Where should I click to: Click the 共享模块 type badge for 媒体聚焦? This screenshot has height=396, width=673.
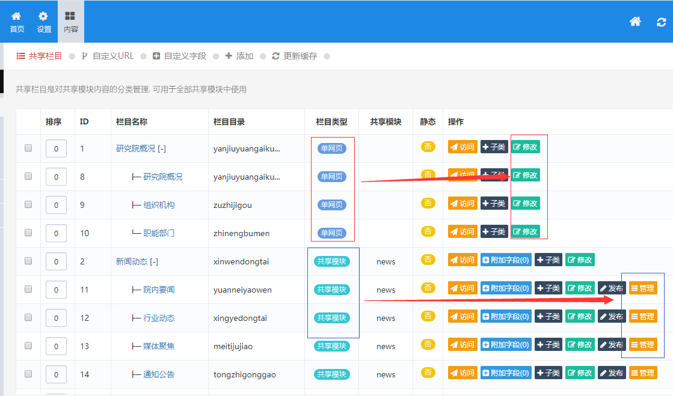click(332, 346)
